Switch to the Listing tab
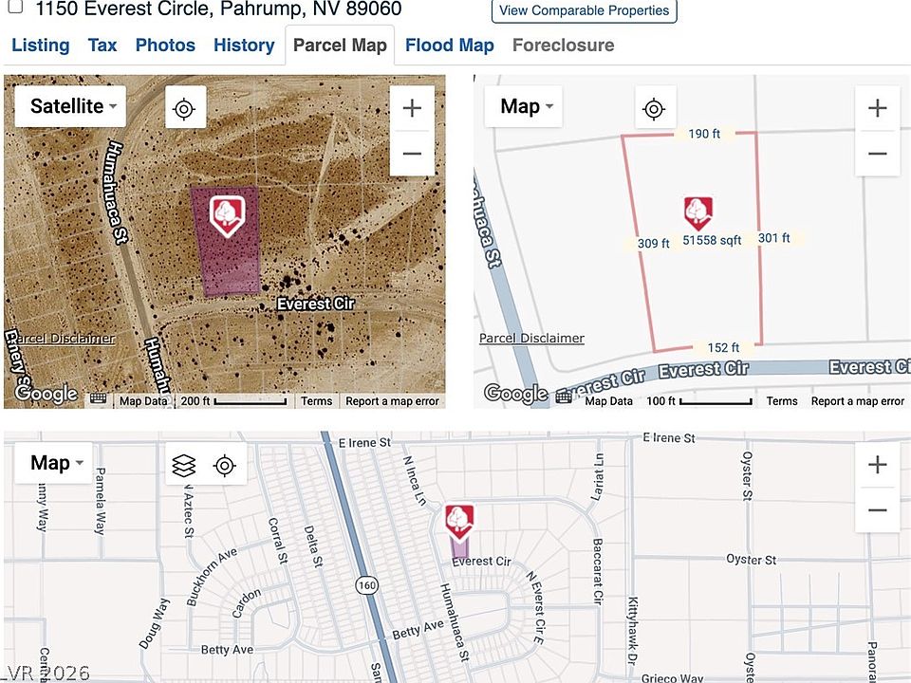Image resolution: width=911 pixels, height=683 pixels. point(41,46)
